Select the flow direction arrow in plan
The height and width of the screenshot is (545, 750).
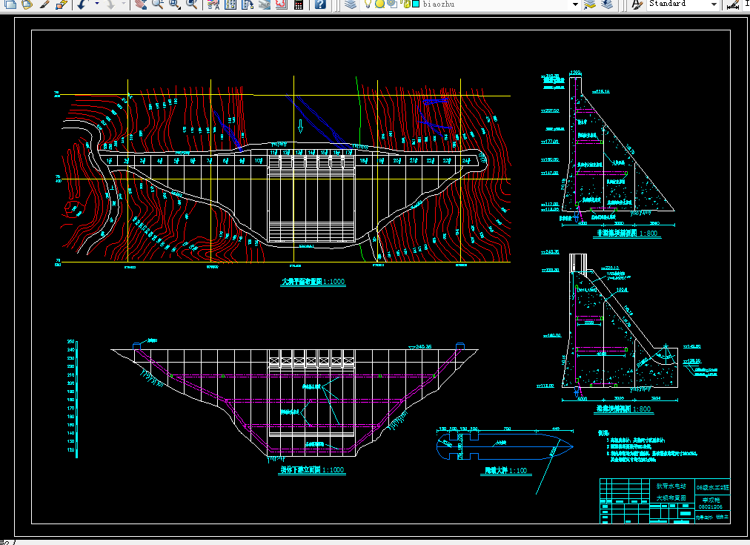point(300,126)
